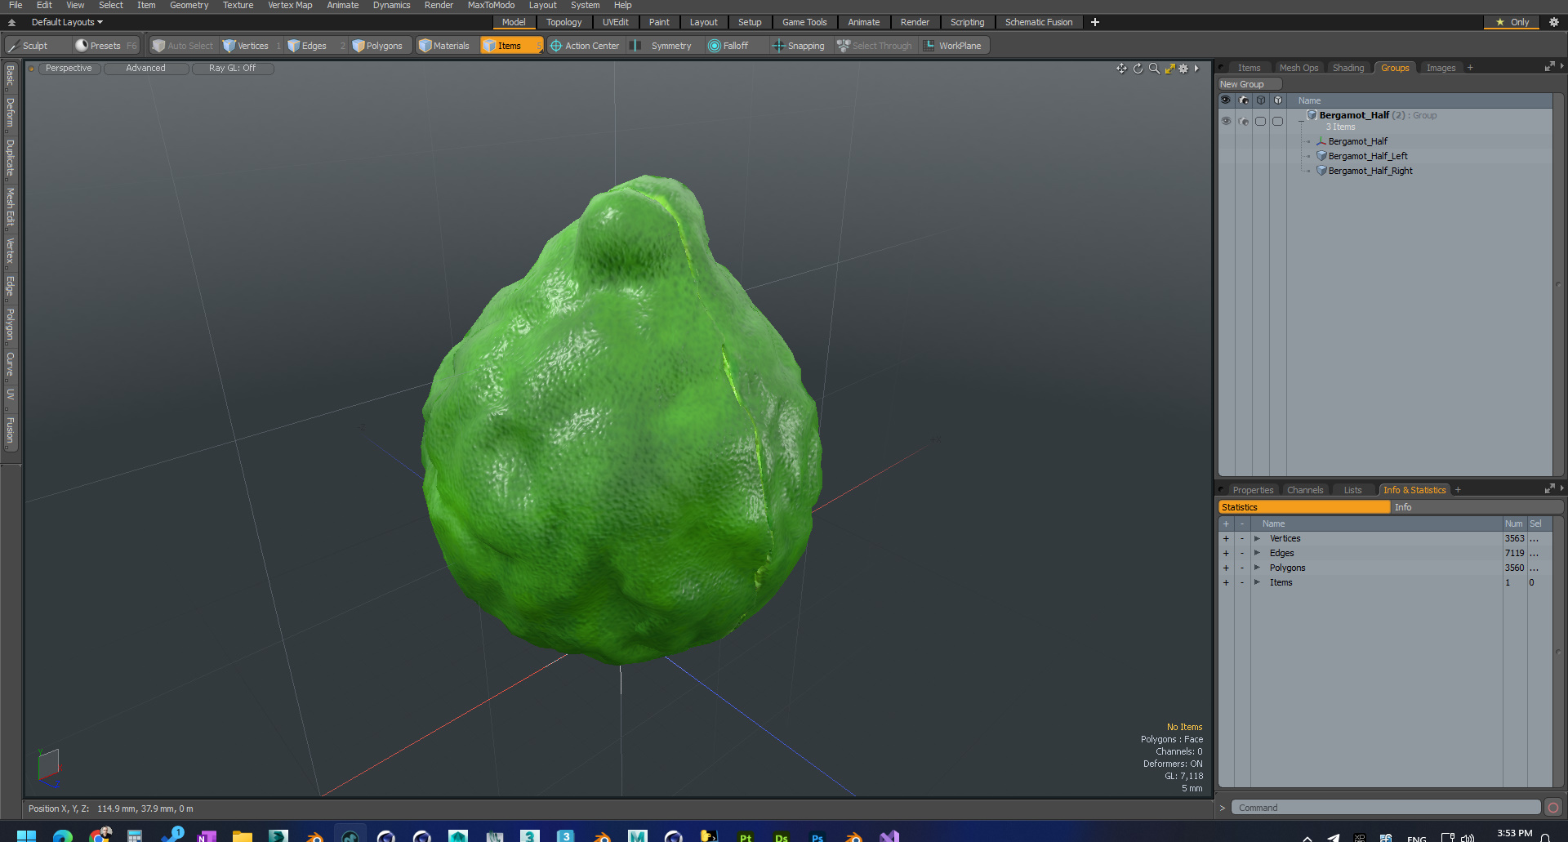Open Deform vertical toolbar tab
Image resolution: width=1568 pixels, height=842 pixels.
(10, 113)
